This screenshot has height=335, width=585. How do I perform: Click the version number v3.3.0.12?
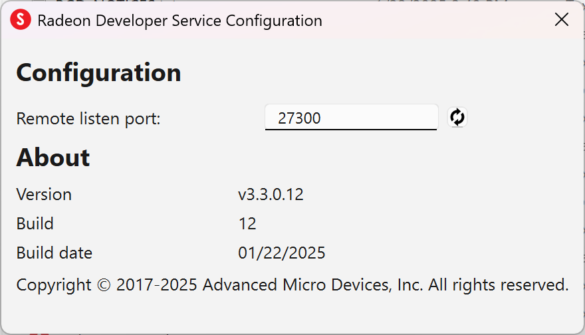tap(271, 195)
